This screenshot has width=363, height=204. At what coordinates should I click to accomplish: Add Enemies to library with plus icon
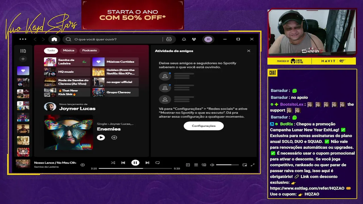click(114, 137)
